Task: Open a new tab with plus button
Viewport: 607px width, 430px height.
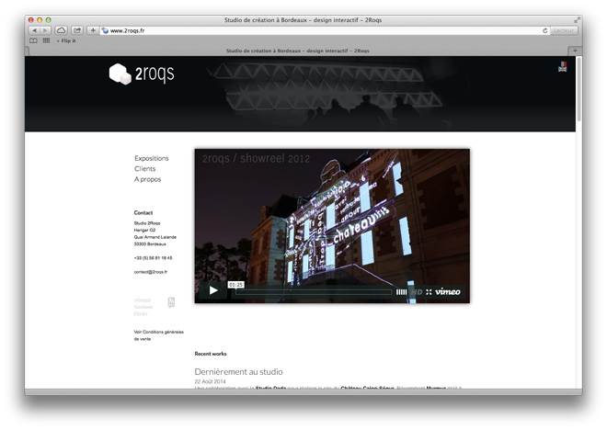Action: [x=575, y=51]
